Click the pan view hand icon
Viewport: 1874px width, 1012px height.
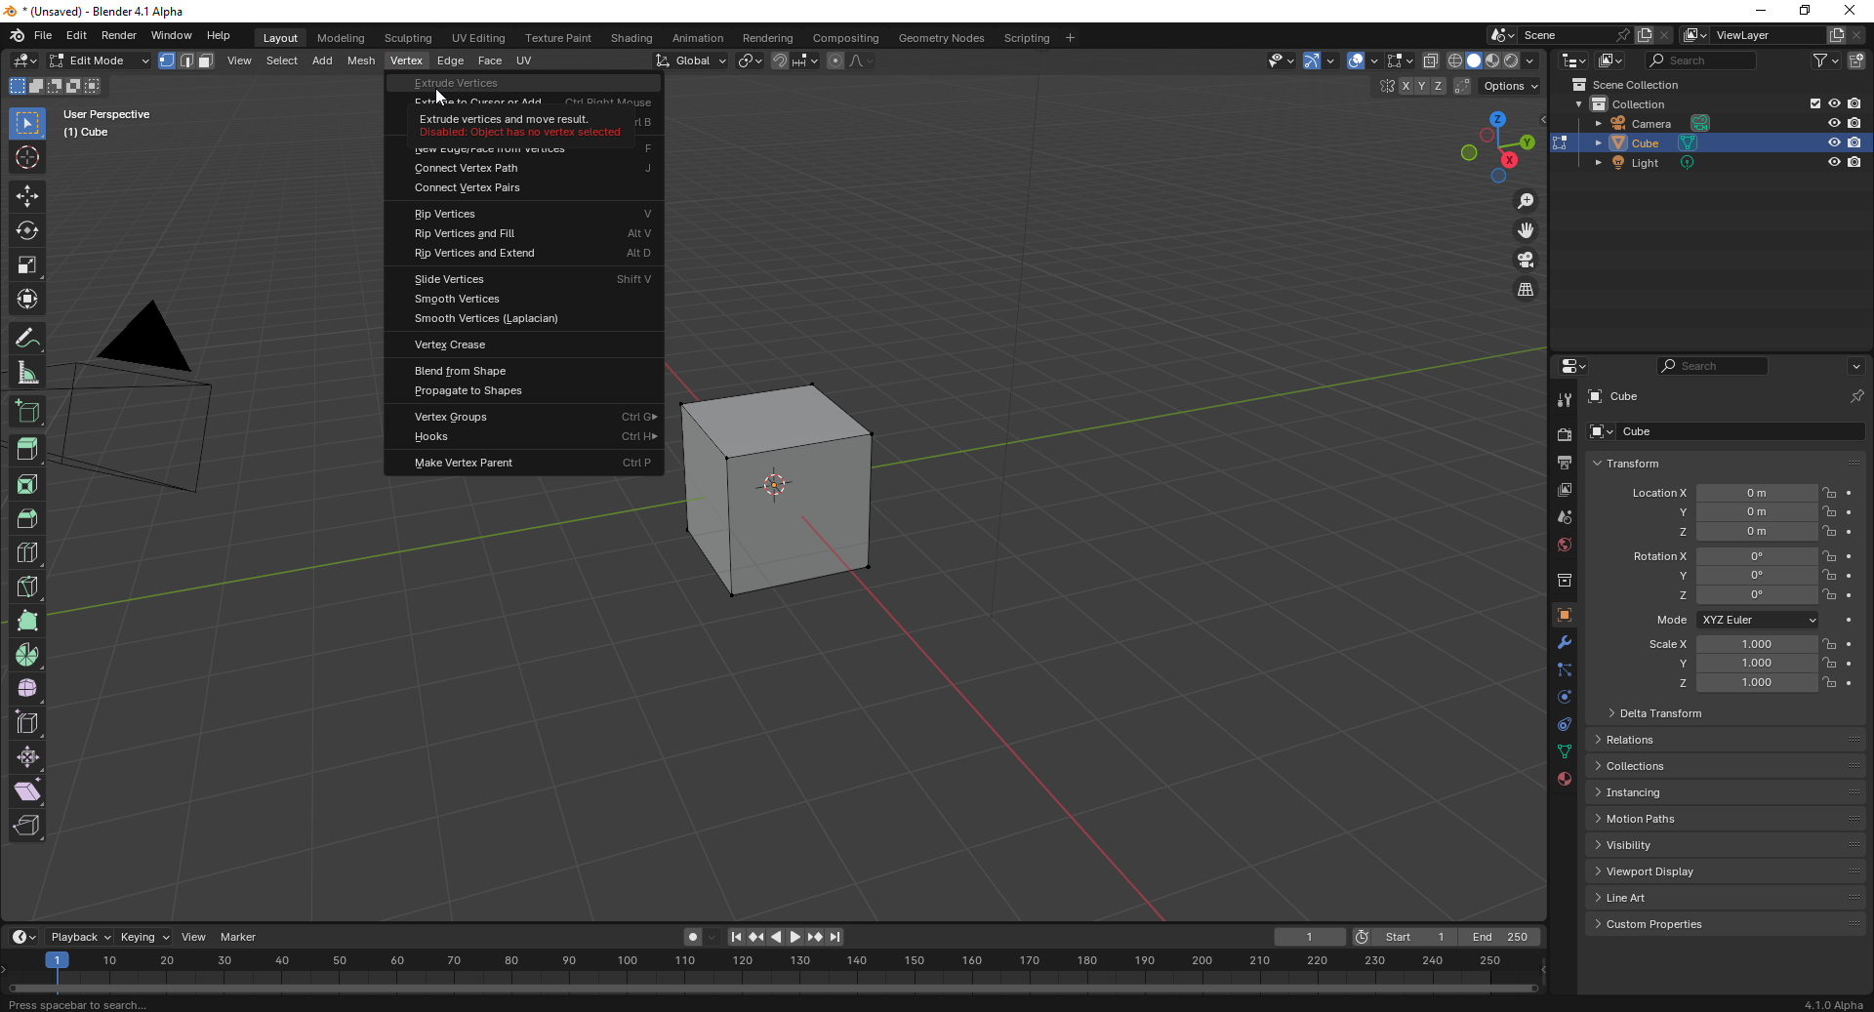click(x=1525, y=230)
